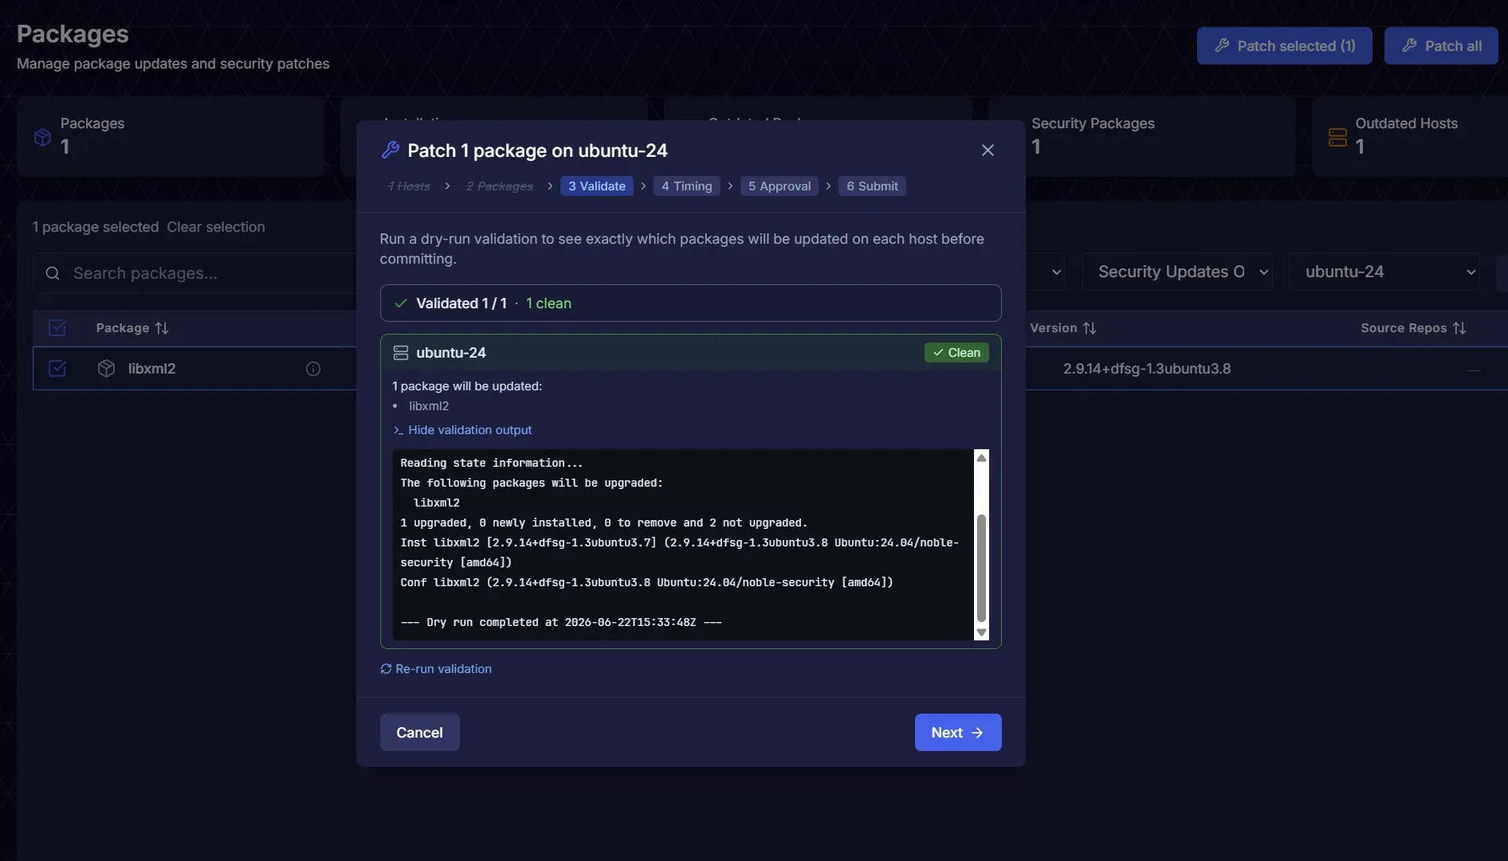1508x861 pixels.
Task: Cancel the patch dialog
Action: pyautogui.click(x=419, y=733)
